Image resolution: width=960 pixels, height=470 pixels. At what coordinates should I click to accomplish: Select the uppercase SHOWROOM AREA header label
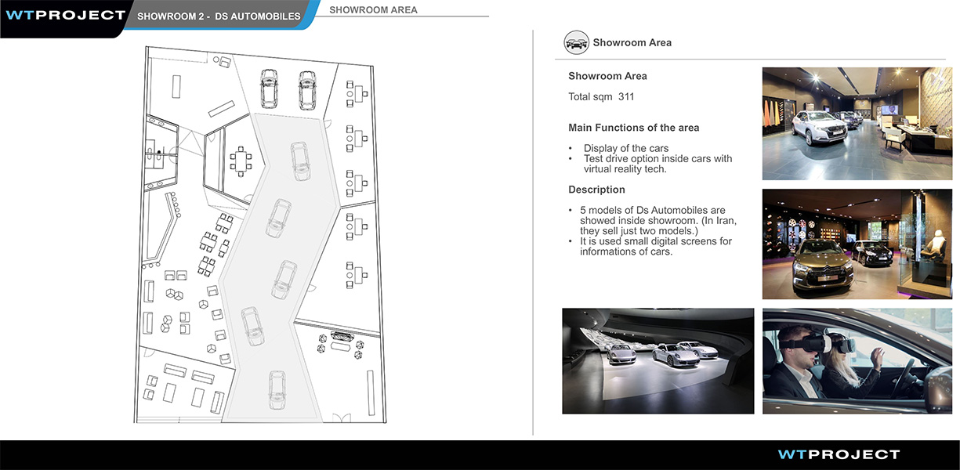(373, 10)
